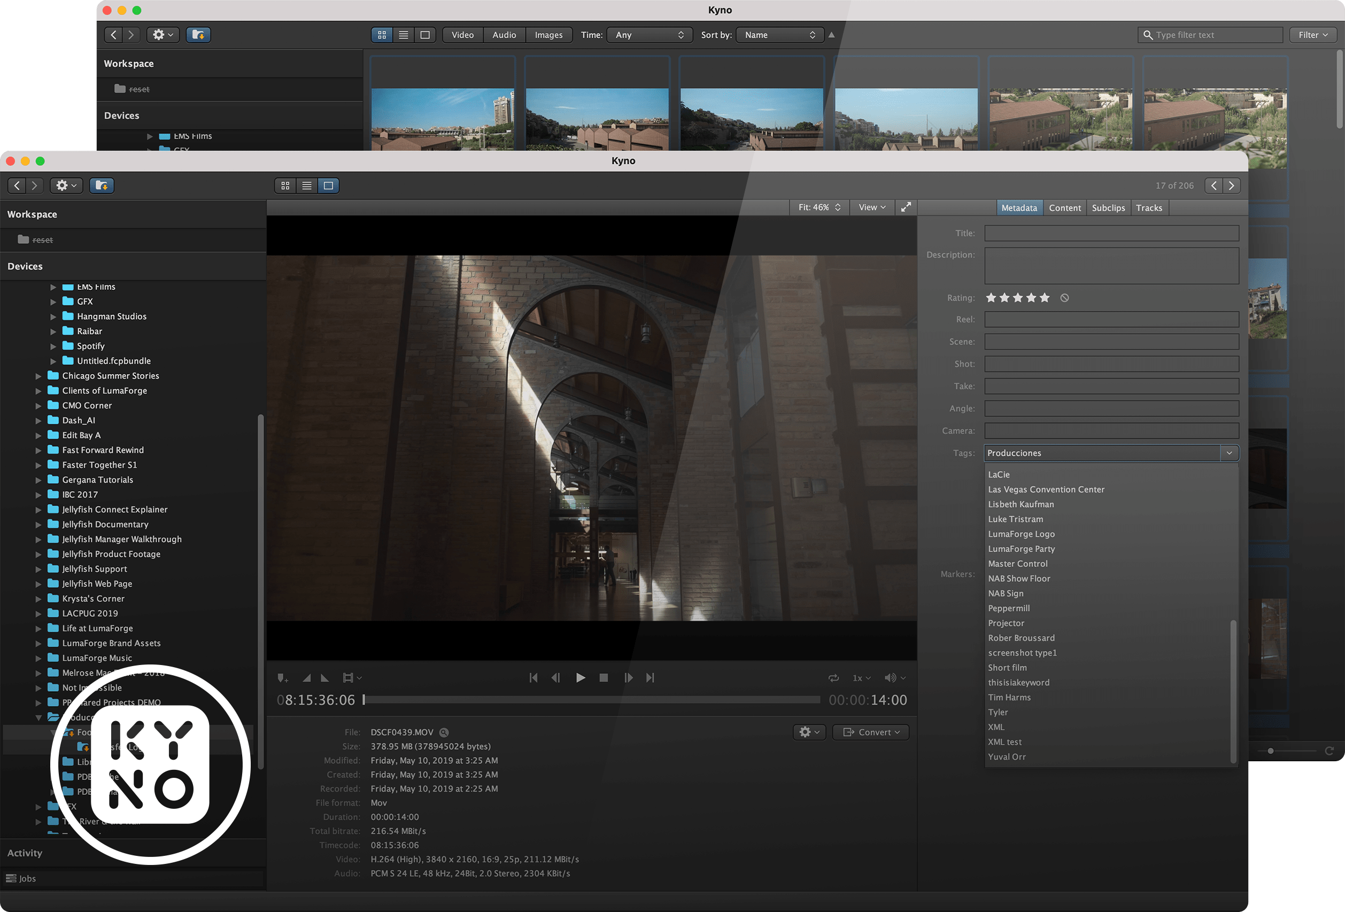This screenshot has height=912, width=1345.
Task: Jump to end of clip
Action: point(651,678)
